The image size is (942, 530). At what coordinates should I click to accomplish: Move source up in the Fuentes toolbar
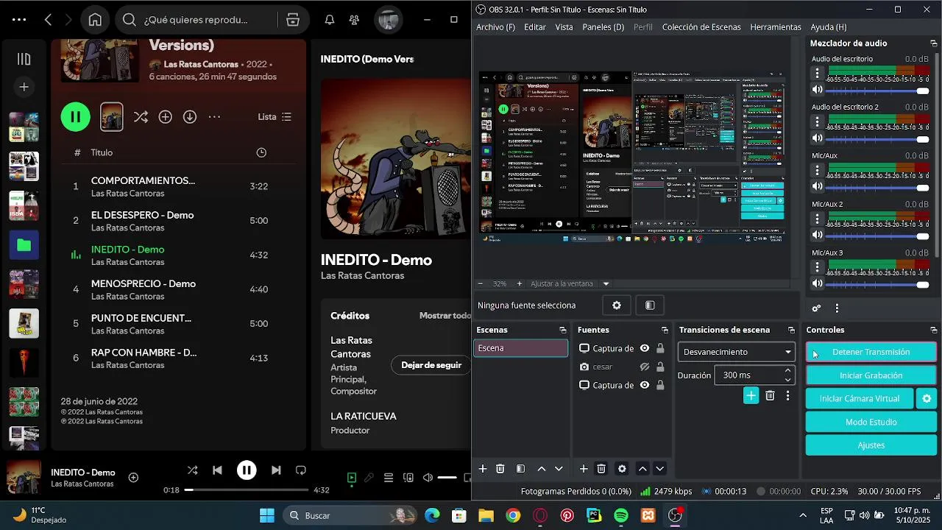coord(642,468)
